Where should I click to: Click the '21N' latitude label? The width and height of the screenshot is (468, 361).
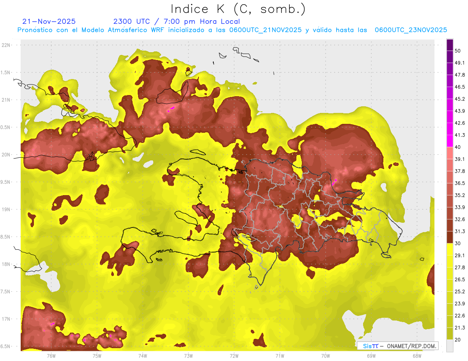pos(6,100)
